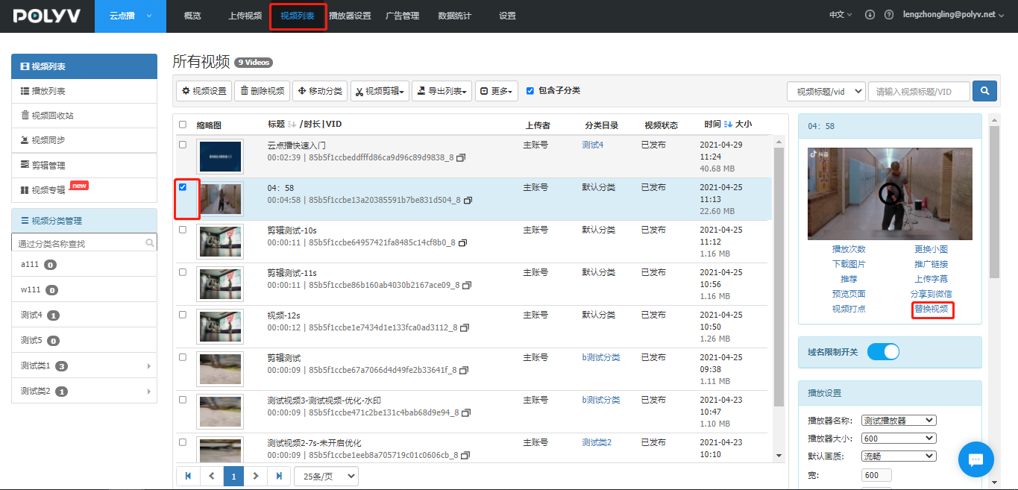
Task: Toggle 包含子分类 checkbox
Action: point(530,91)
